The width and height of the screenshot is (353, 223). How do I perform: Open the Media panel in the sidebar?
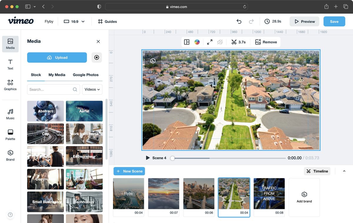(10, 44)
